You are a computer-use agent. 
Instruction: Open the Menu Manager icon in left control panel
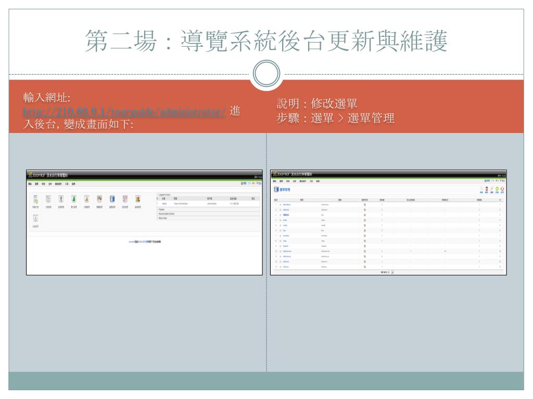pos(112,199)
